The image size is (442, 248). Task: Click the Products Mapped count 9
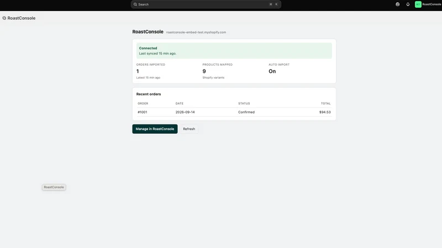[204, 71]
